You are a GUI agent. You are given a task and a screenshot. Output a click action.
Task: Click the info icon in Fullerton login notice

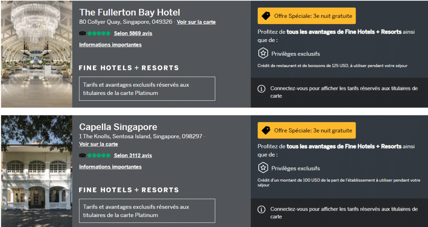[x=262, y=89]
